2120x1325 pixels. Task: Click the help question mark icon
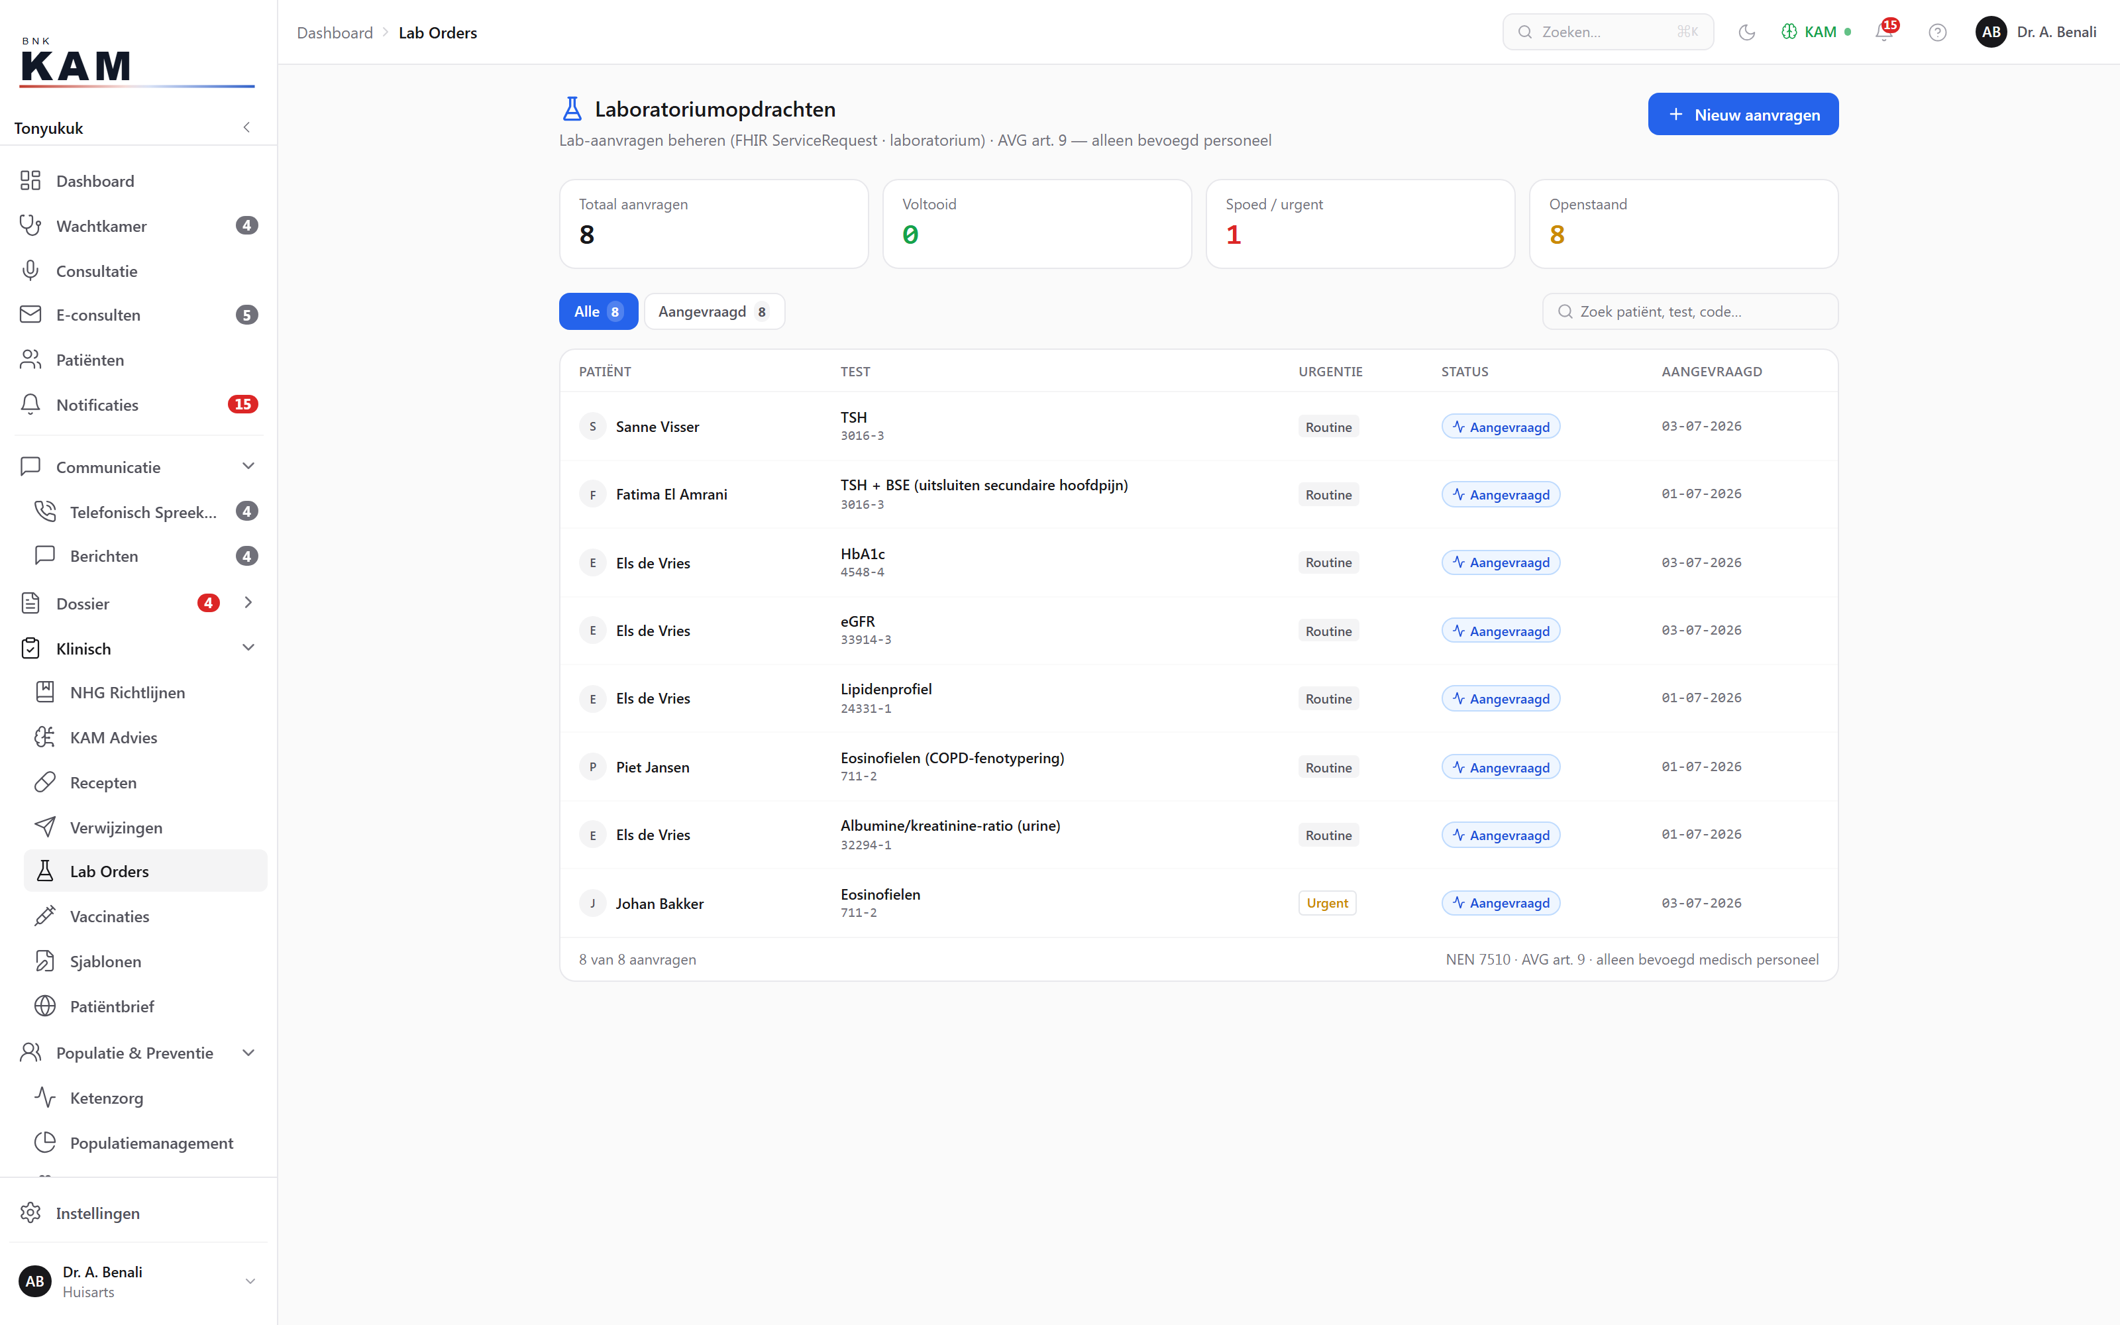1938,32
